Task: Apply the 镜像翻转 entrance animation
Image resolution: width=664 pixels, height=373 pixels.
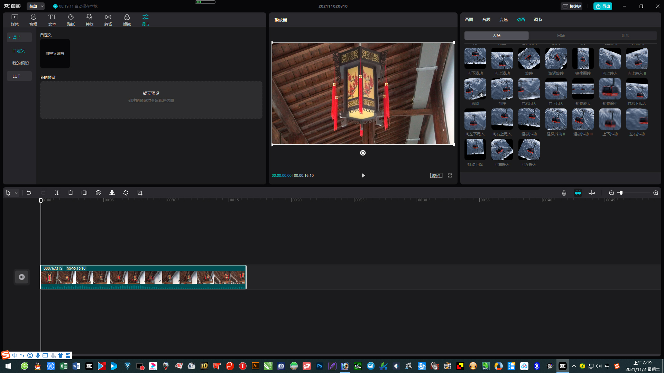Action: (583, 58)
